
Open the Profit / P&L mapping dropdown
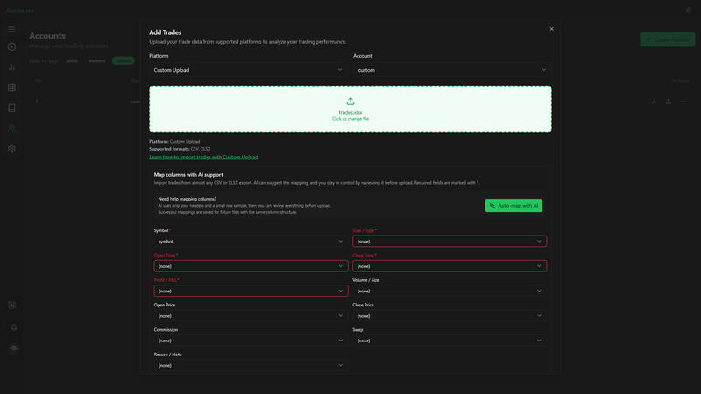(x=251, y=291)
